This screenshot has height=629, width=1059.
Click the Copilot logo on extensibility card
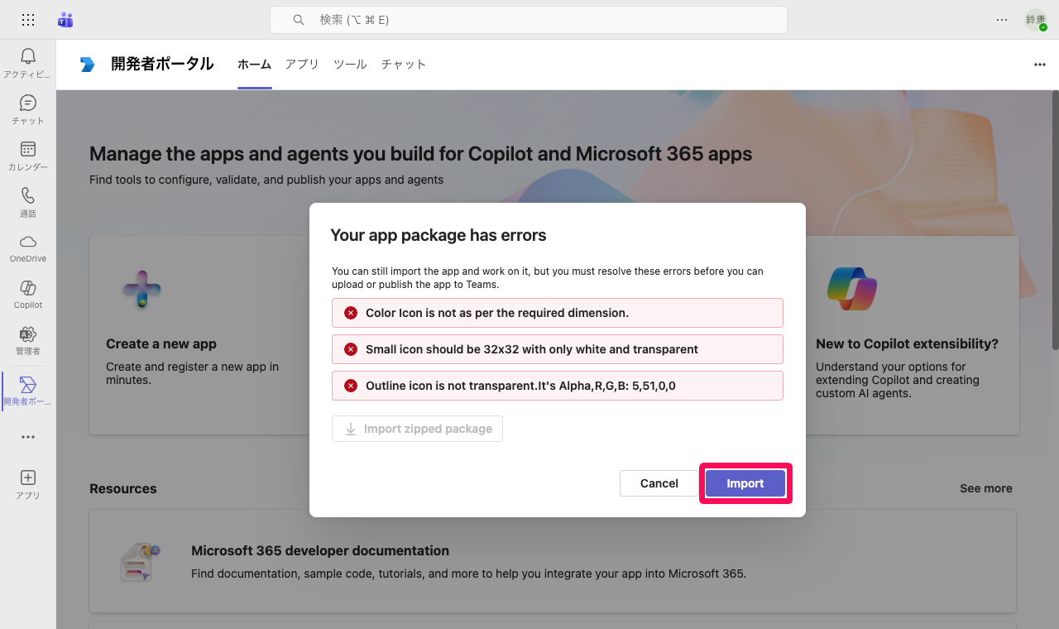pos(852,289)
